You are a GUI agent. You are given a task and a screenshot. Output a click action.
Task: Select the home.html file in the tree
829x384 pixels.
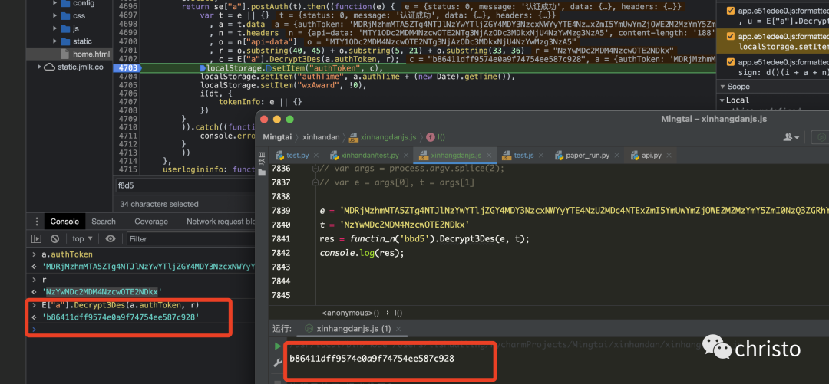click(x=91, y=54)
